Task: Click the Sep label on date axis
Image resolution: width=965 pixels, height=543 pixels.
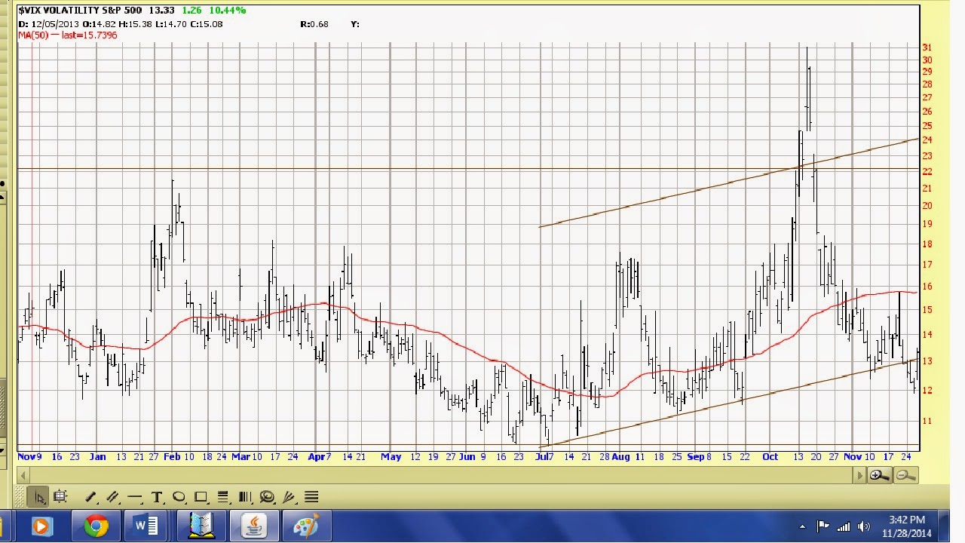Action: pyautogui.click(x=696, y=456)
